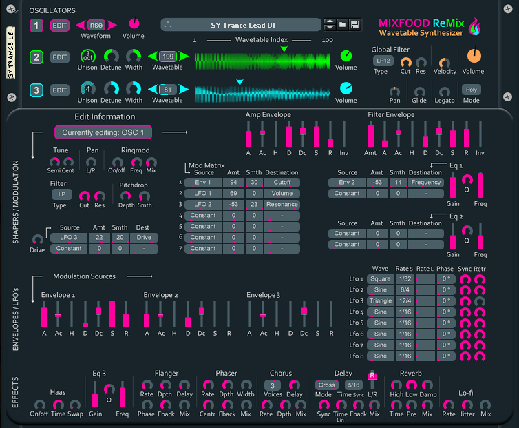Click the Mod Matrix row 2 amount value 69

233,193
